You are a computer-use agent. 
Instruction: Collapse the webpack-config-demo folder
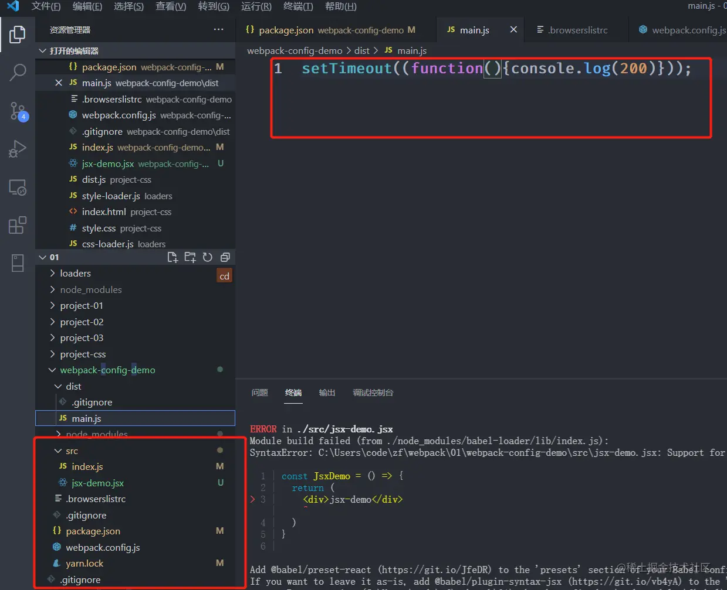click(x=135, y=370)
